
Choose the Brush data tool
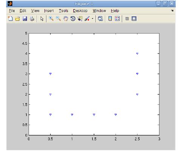click(x=87, y=19)
